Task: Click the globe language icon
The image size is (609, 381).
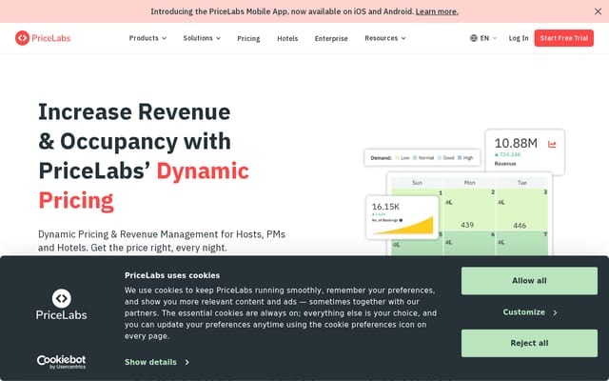Action: point(474,38)
